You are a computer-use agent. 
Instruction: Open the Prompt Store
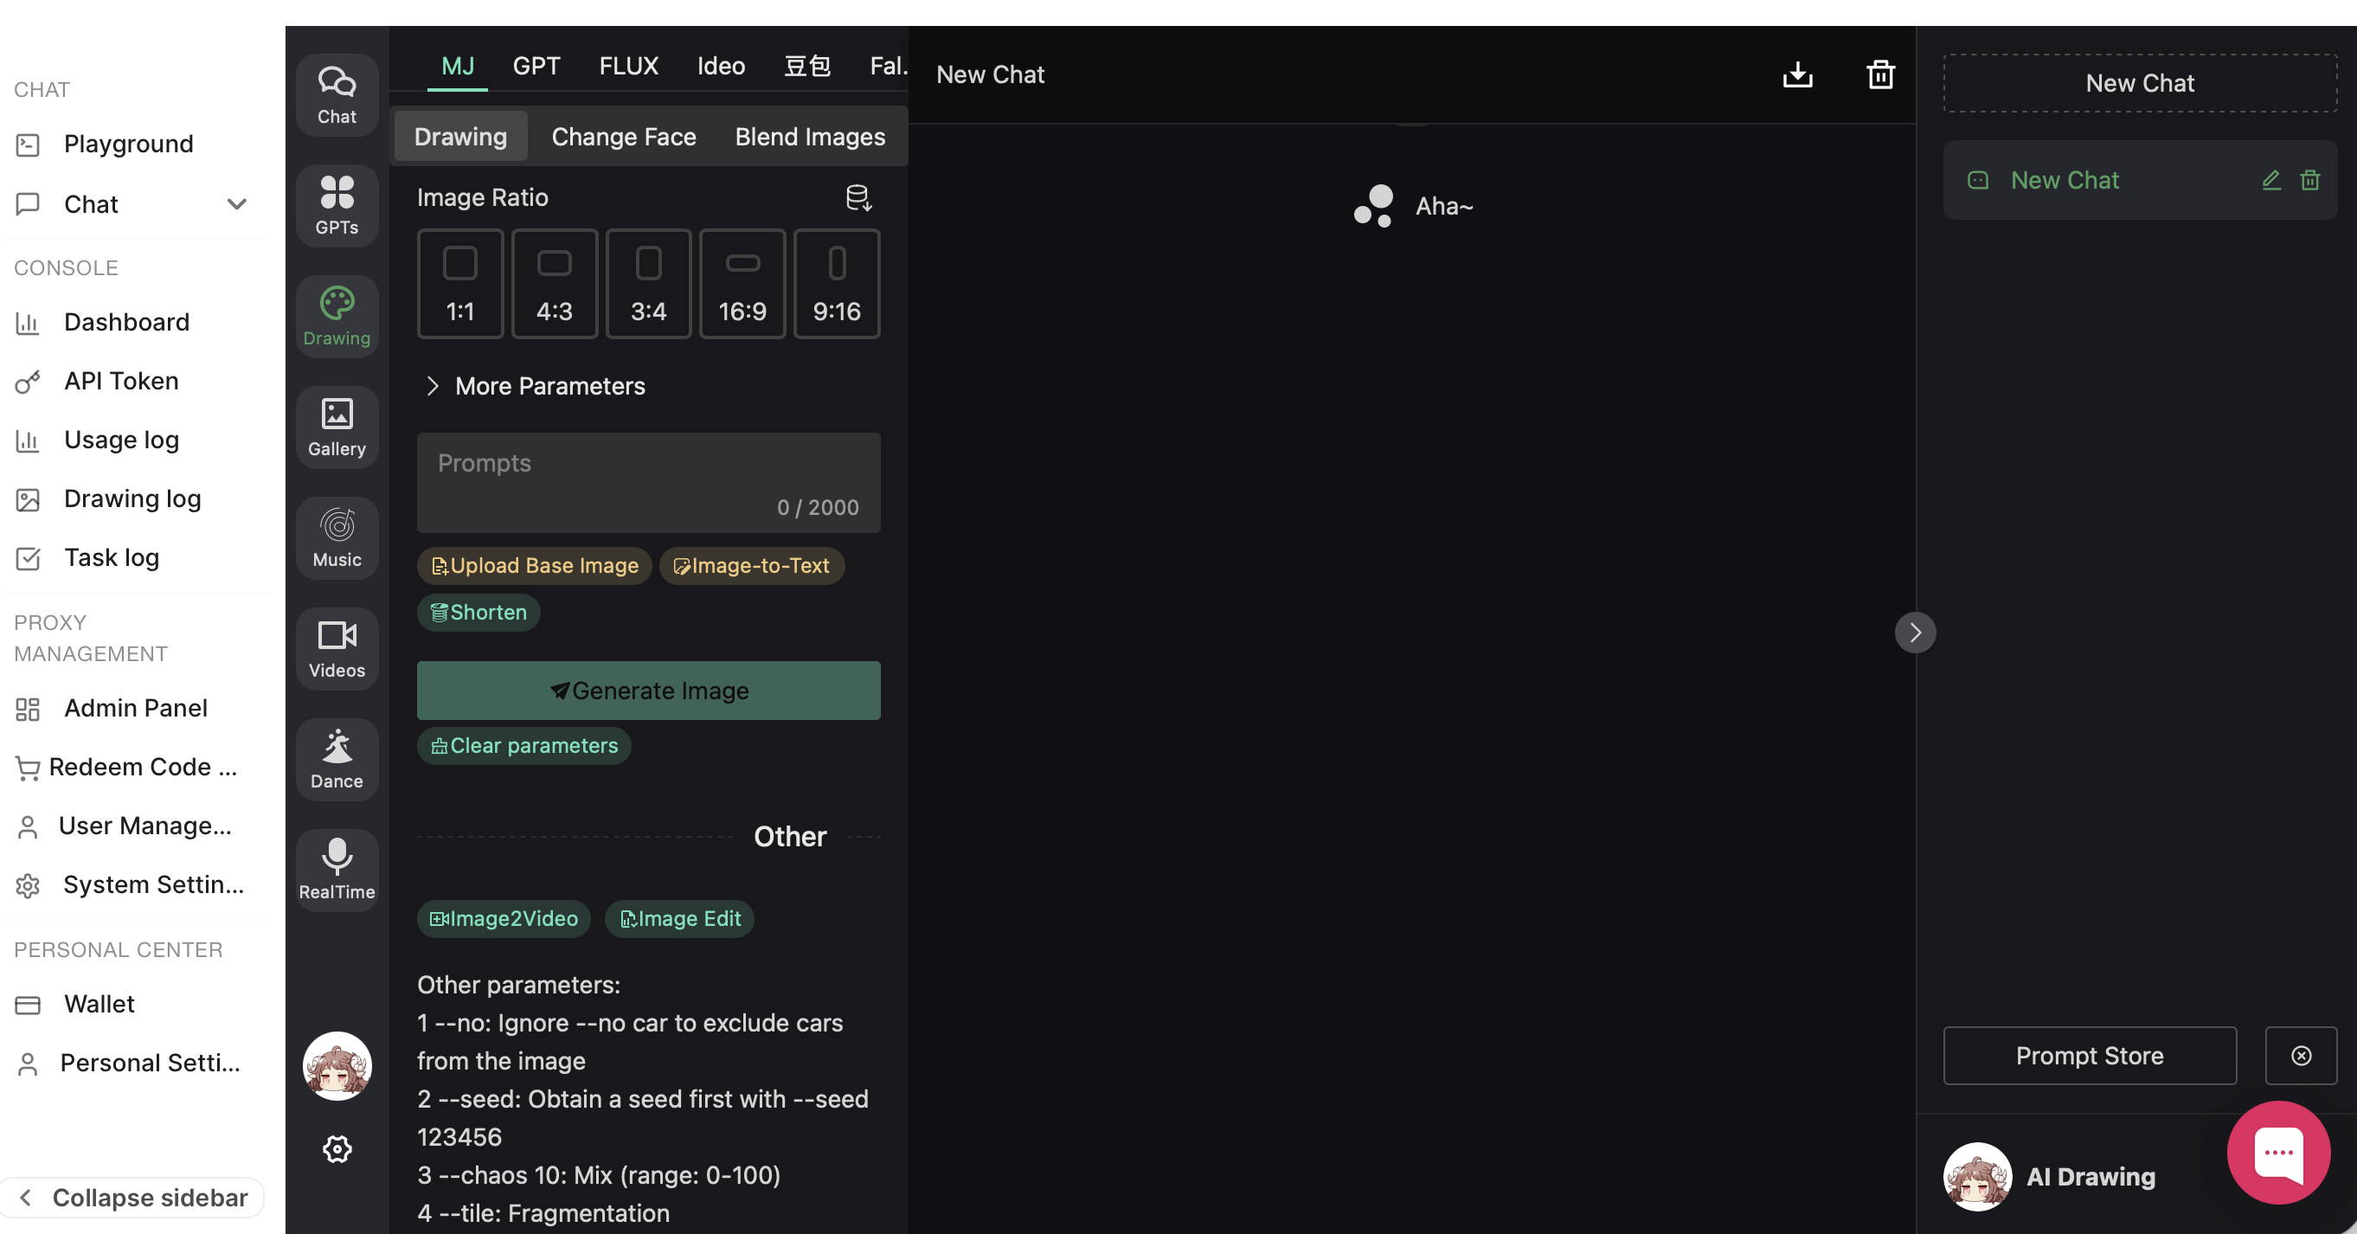coord(2089,1056)
